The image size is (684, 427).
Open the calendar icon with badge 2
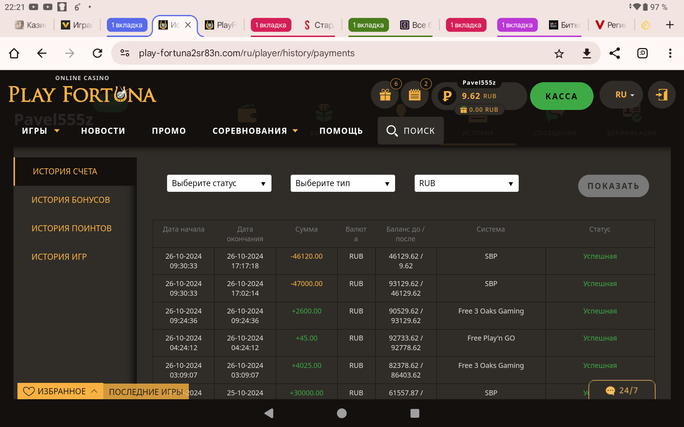(x=414, y=95)
